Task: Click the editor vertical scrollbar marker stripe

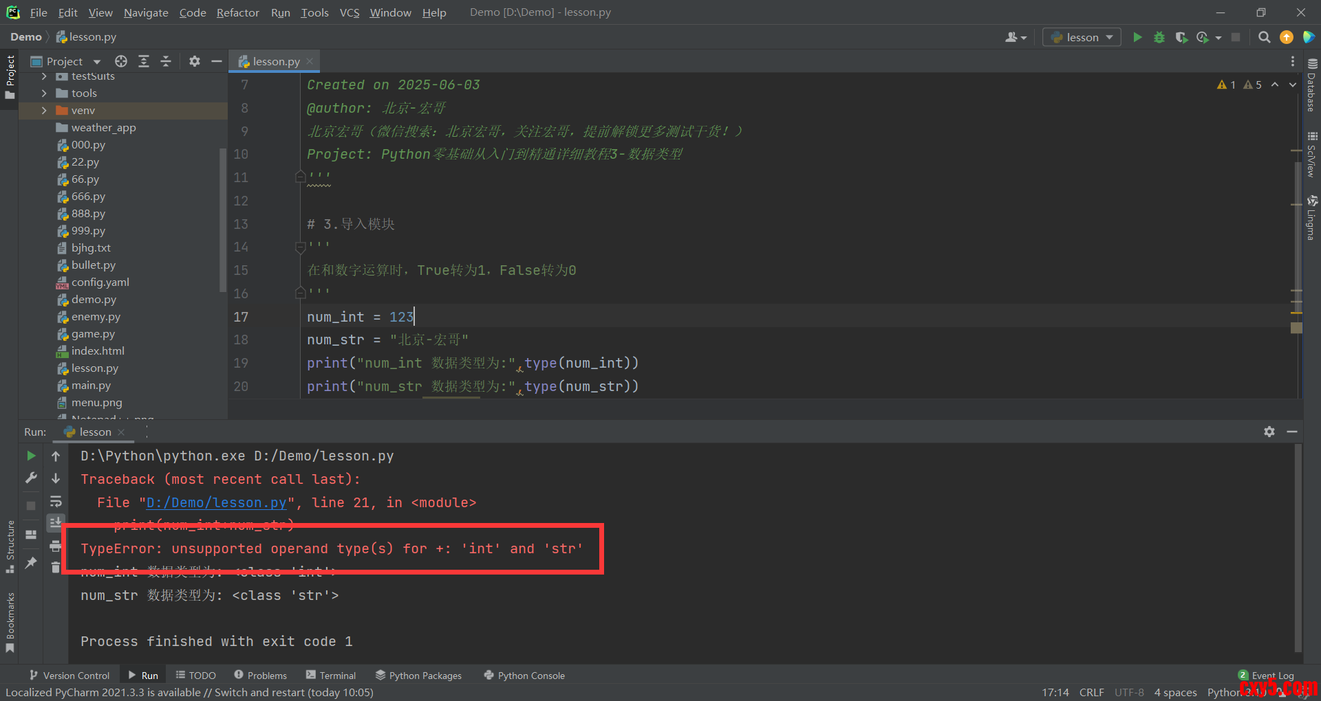Action: [x=1296, y=327]
